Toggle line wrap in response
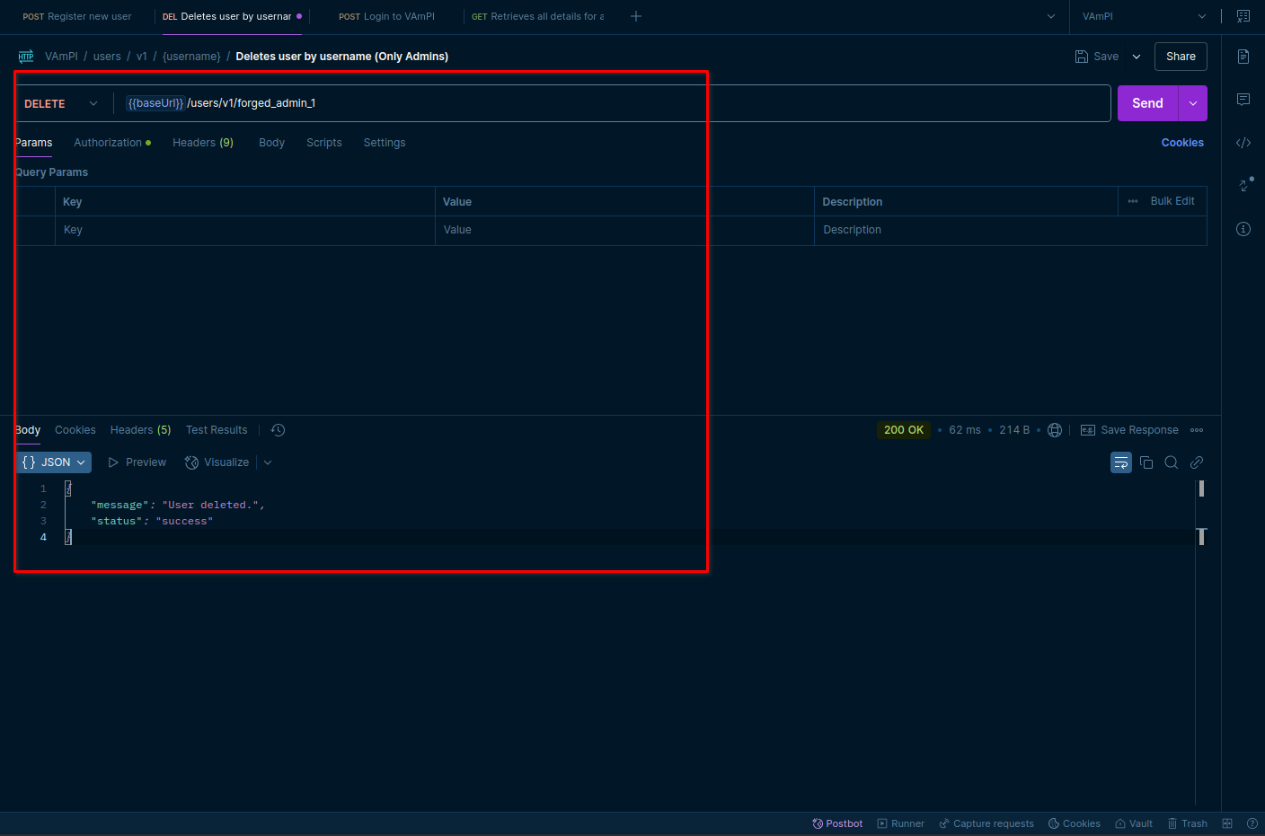Screen dimensions: 1265x836 pos(1121,462)
